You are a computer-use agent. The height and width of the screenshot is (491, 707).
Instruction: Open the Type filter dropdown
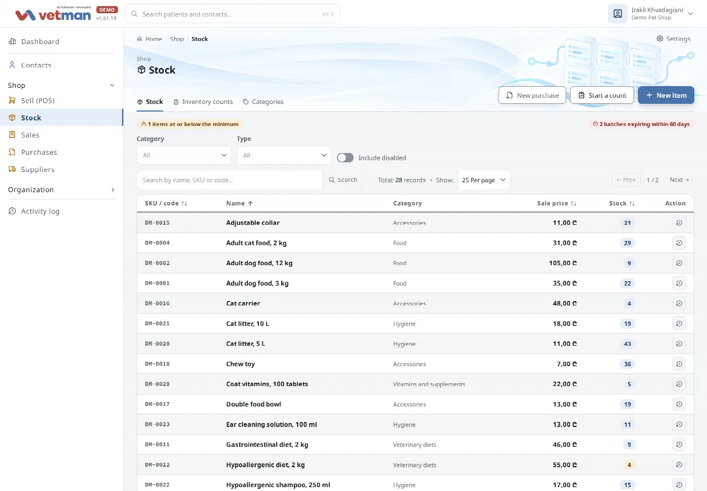click(284, 155)
